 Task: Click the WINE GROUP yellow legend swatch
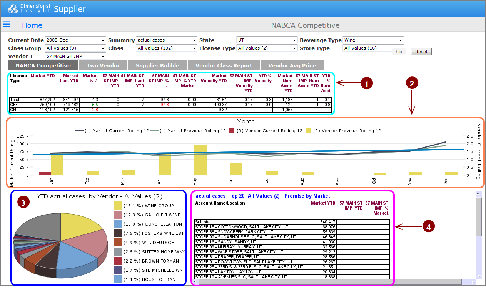[x=118, y=206]
